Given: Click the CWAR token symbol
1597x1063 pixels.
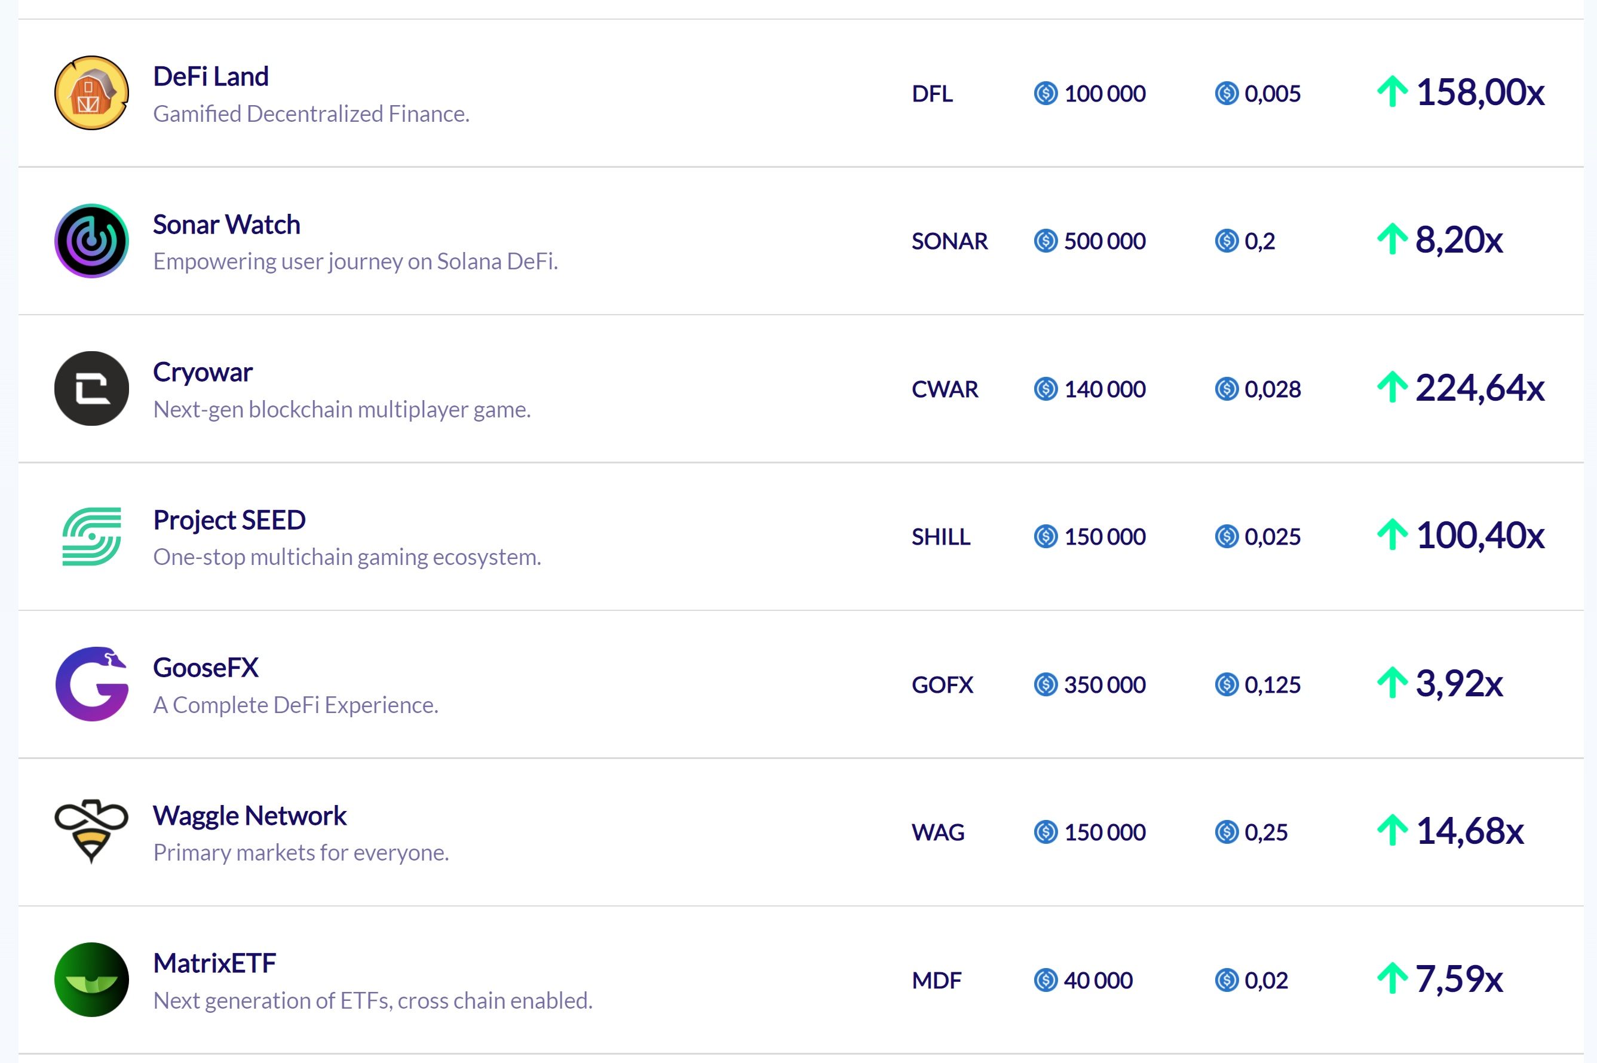Looking at the screenshot, I should pos(945,389).
